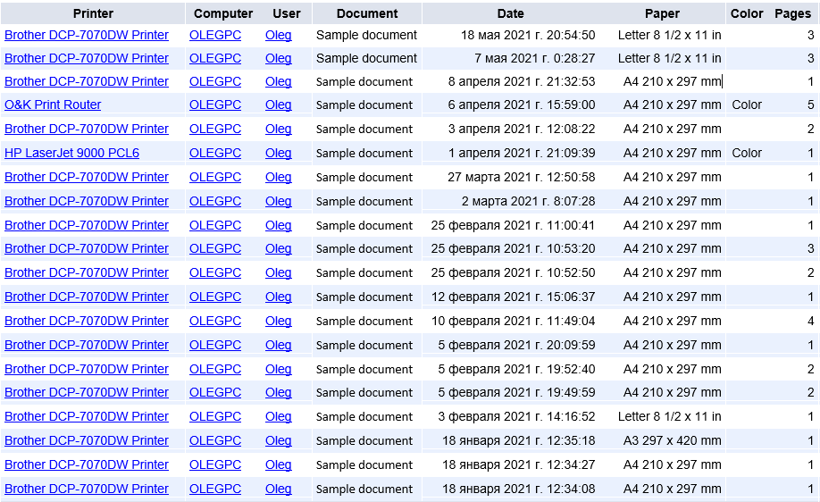Select date 1 апреля 2021 г. 21:09:39
820x502 pixels.
point(522,153)
